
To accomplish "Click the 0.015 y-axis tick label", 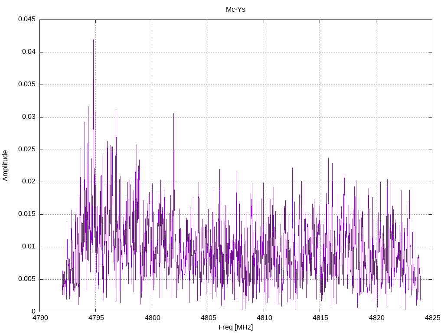I will pyautogui.click(x=26, y=214).
